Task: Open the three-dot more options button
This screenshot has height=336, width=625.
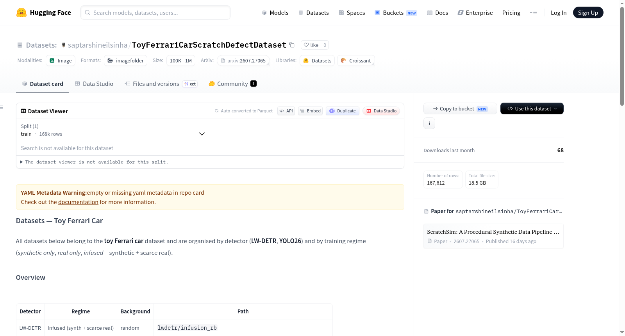Action: [x=429, y=123]
